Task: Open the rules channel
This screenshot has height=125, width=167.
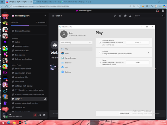Action: coord(29,42)
